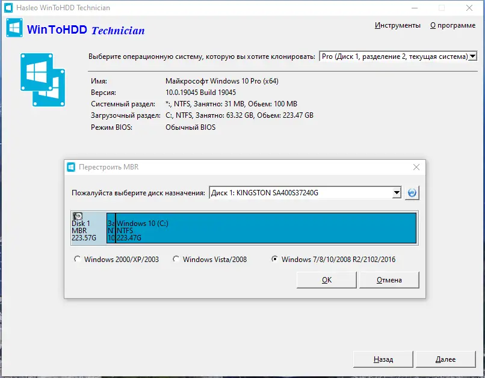Minimize the WinToHDD window

(x=415, y=8)
